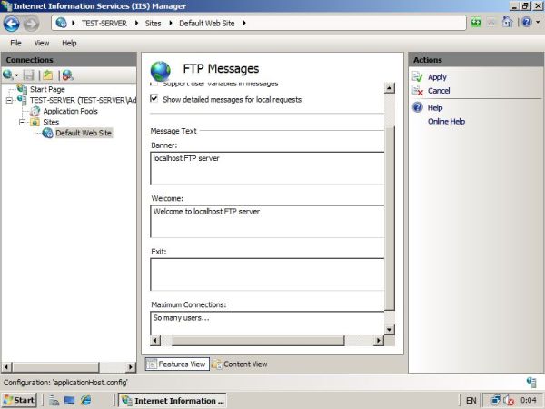Click the globe icon in address bar

[x=61, y=23]
